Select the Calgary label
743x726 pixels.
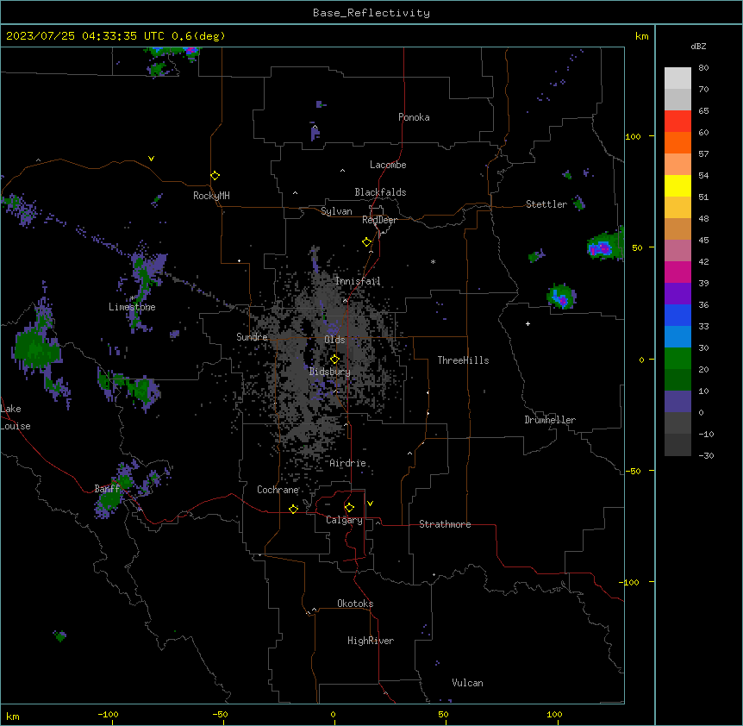point(344,520)
